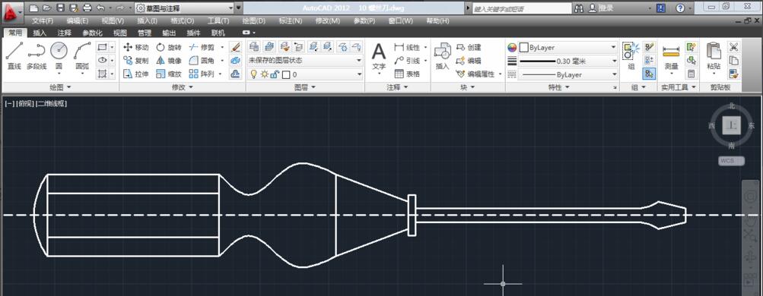Open the 文件(F) menu
The height and width of the screenshot is (296, 763).
[43, 20]
